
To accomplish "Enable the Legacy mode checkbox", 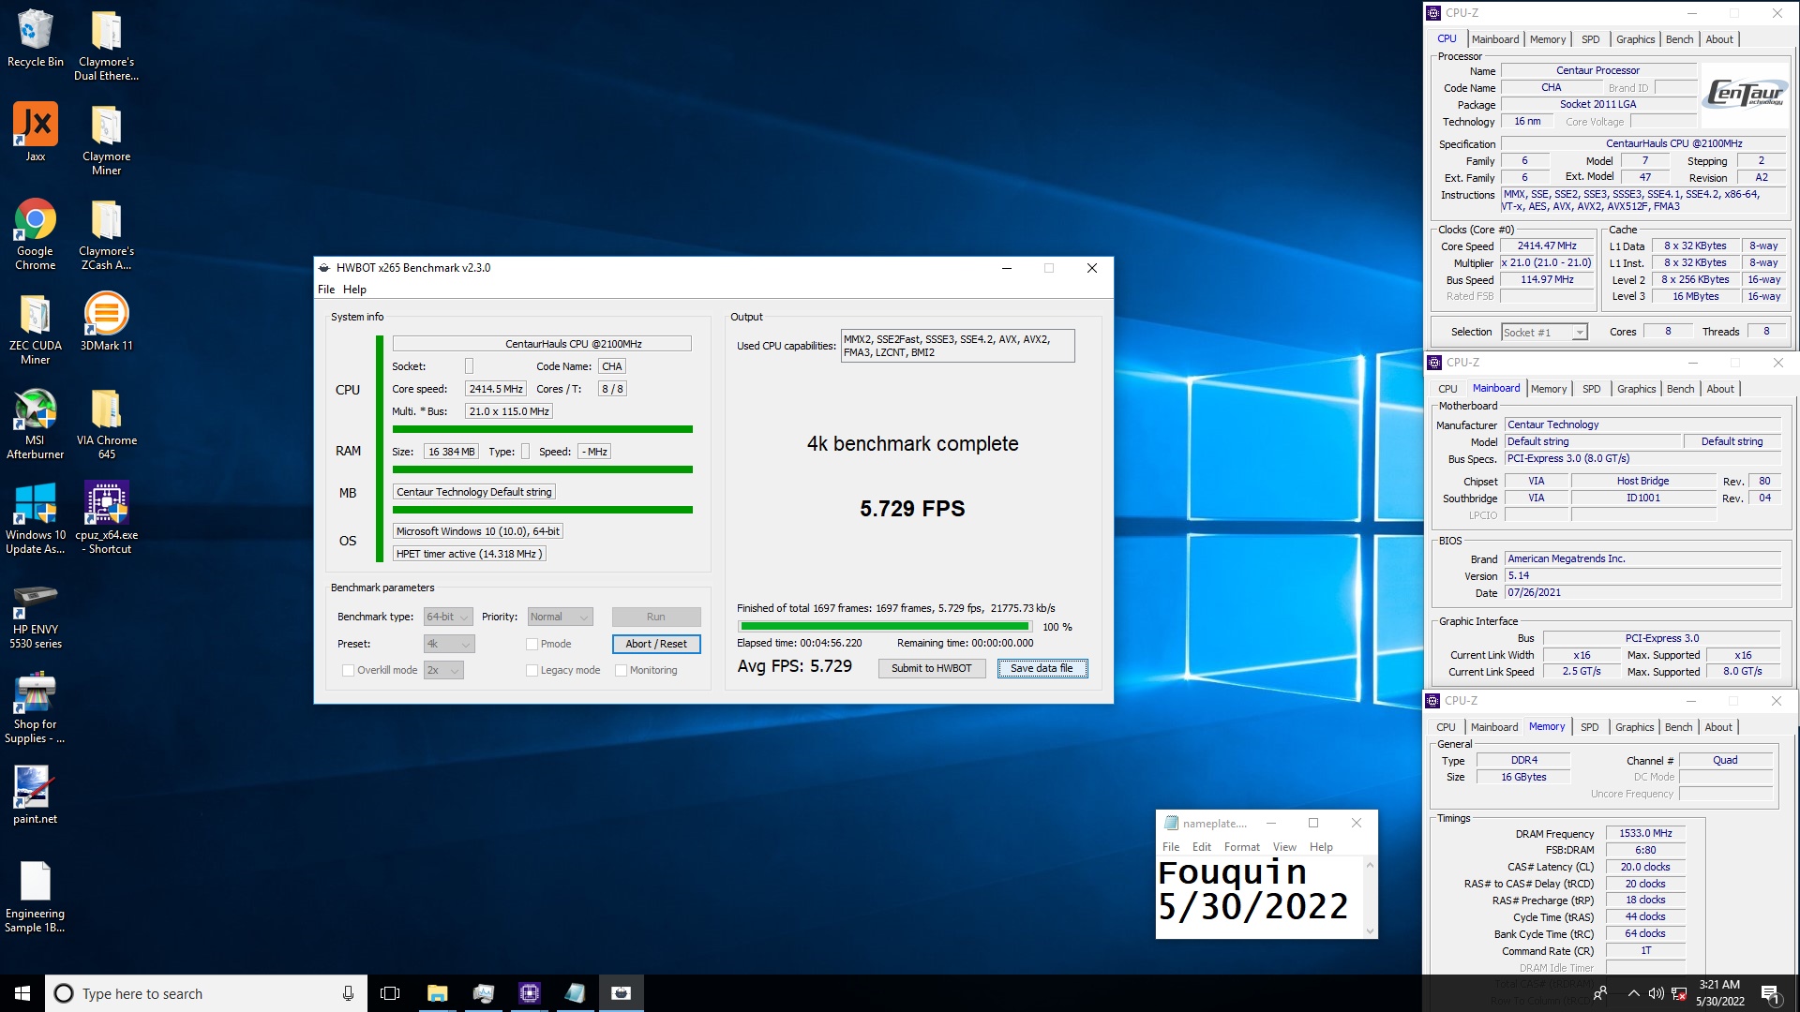I will point(532,670).
